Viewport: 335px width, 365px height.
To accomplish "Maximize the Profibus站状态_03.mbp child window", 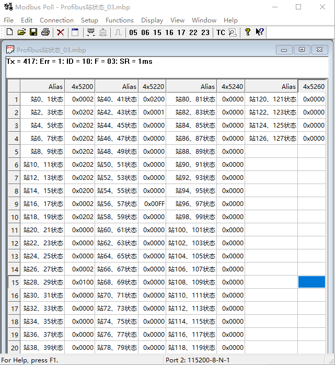I will pos(302,50).
